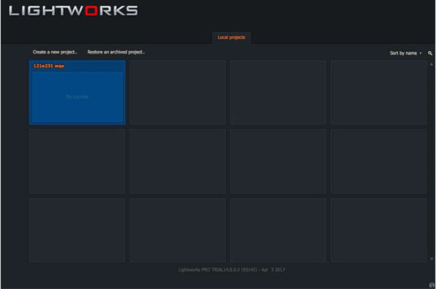Open the Sort by name dropdown

[x=403, y=53]
